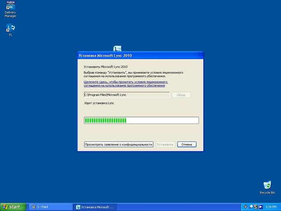Click the Lync installer icon above the dialog
The width and height of the screenshot is (281, 211).
click(x=117, y=49)
